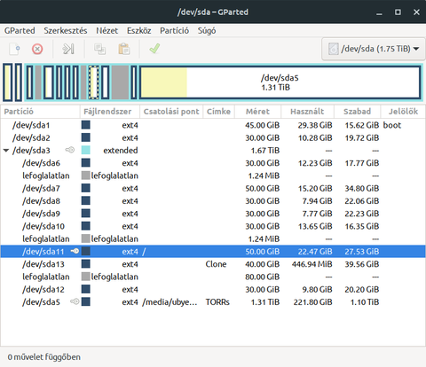426x367 pixels.
Task: Click the red Delete partition icon
Action: tap(37, 49)
